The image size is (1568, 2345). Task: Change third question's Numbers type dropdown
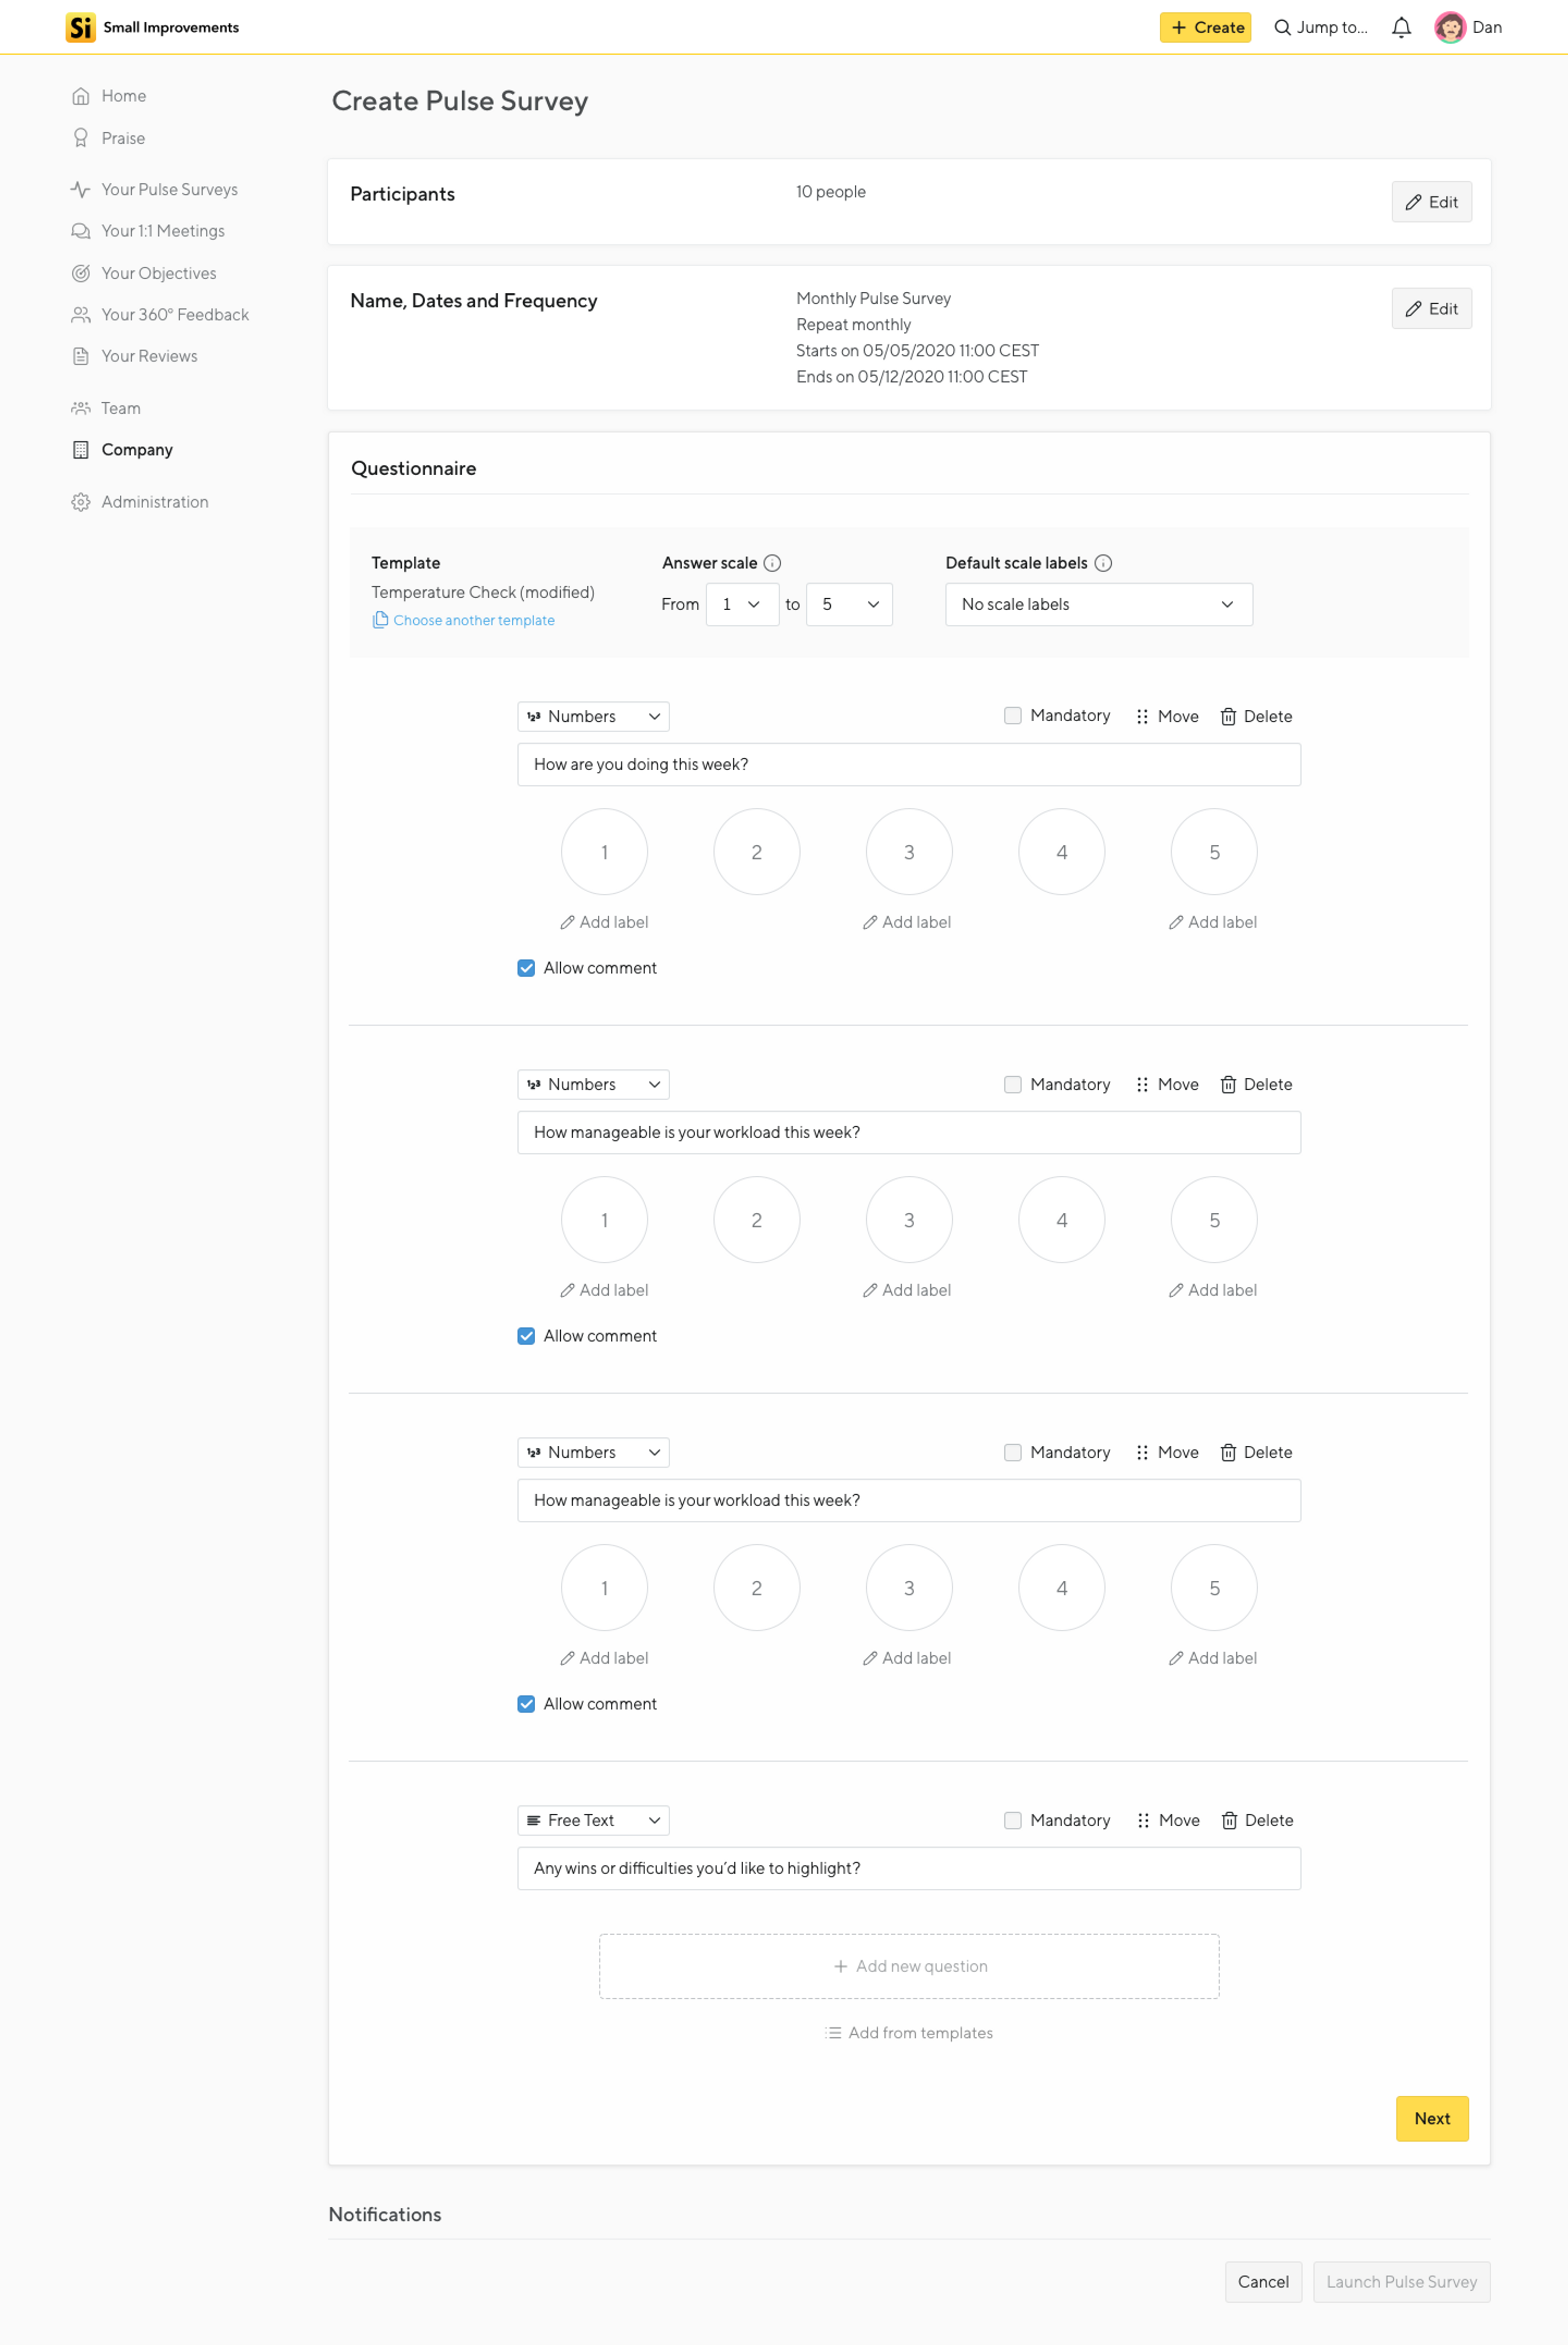pyautogui.click(x=593, y=1452)
